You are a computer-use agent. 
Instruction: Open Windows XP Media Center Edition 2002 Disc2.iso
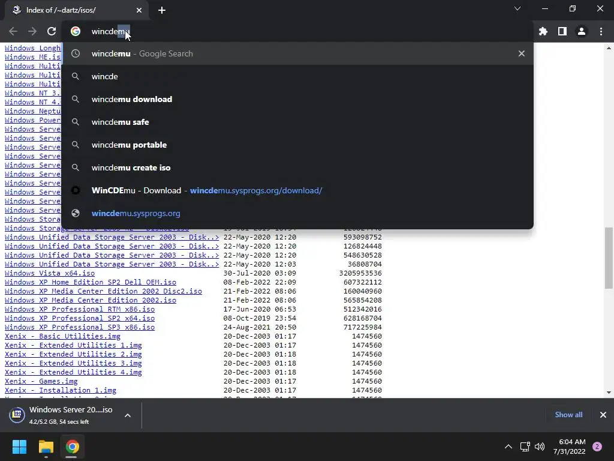coord(103,291)
